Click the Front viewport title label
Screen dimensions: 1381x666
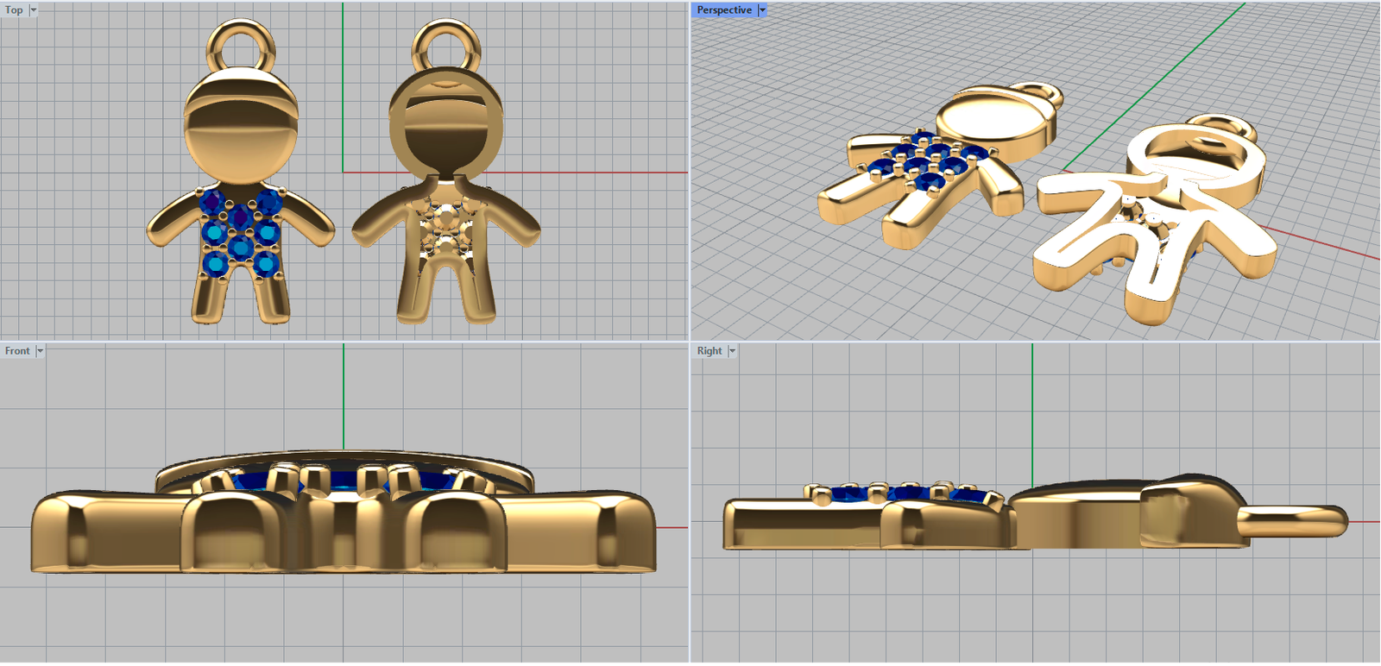click(17, 351)
